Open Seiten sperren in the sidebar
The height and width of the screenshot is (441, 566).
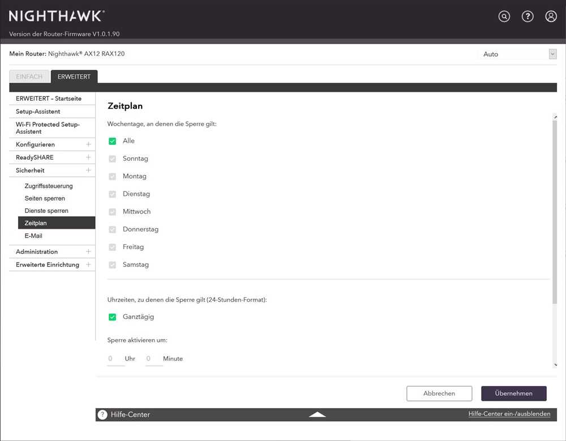point(45,198)
